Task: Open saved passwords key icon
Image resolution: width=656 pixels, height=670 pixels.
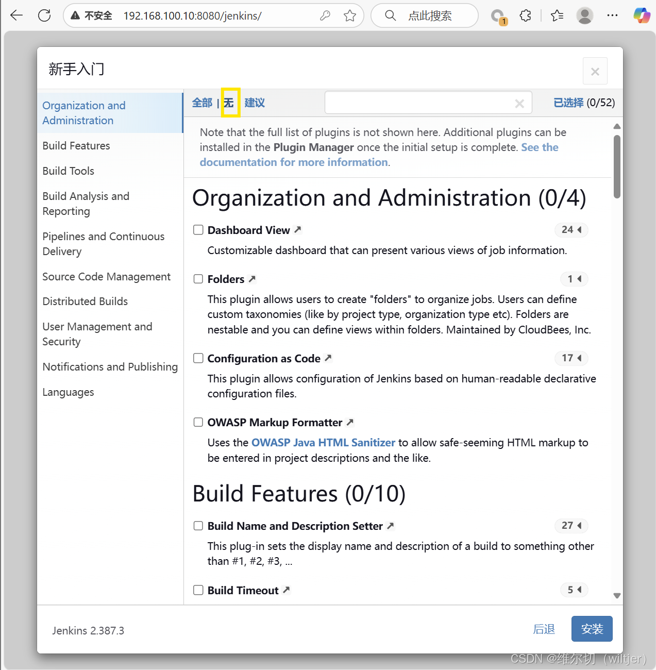Action: click(325, 15)
